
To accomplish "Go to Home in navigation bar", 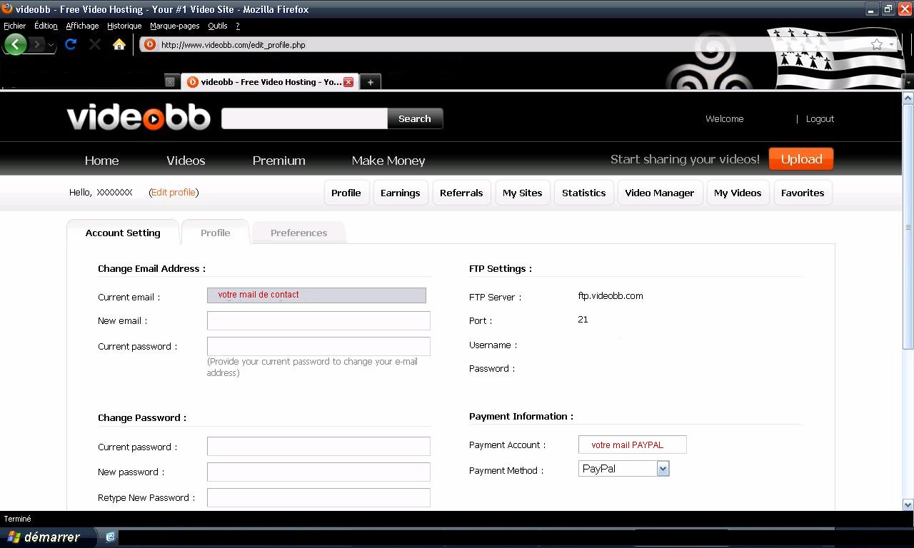I will pyautogui.click(x=101, y=161).
